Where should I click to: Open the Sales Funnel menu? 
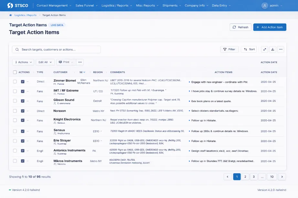coord(87,5)
